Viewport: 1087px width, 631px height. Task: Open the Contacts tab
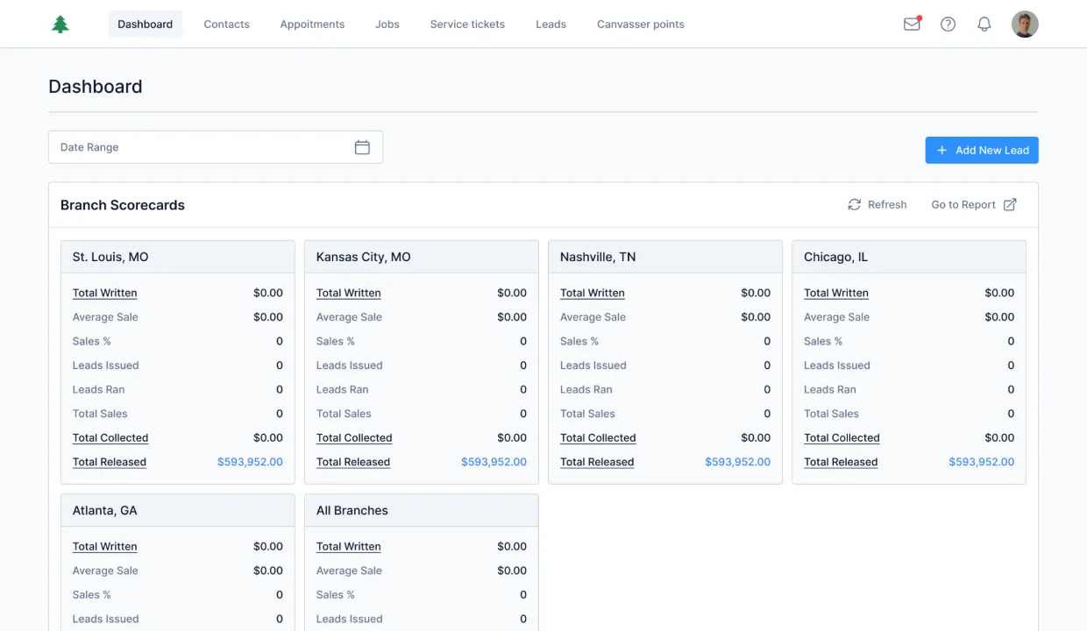pos(227,25)
